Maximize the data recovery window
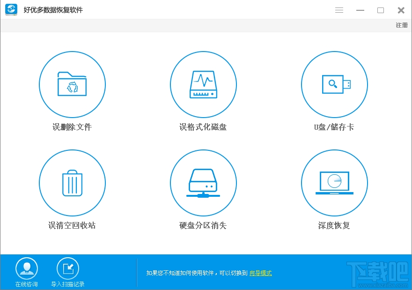This screenshot has height=290, width=412. coord(381,10)
